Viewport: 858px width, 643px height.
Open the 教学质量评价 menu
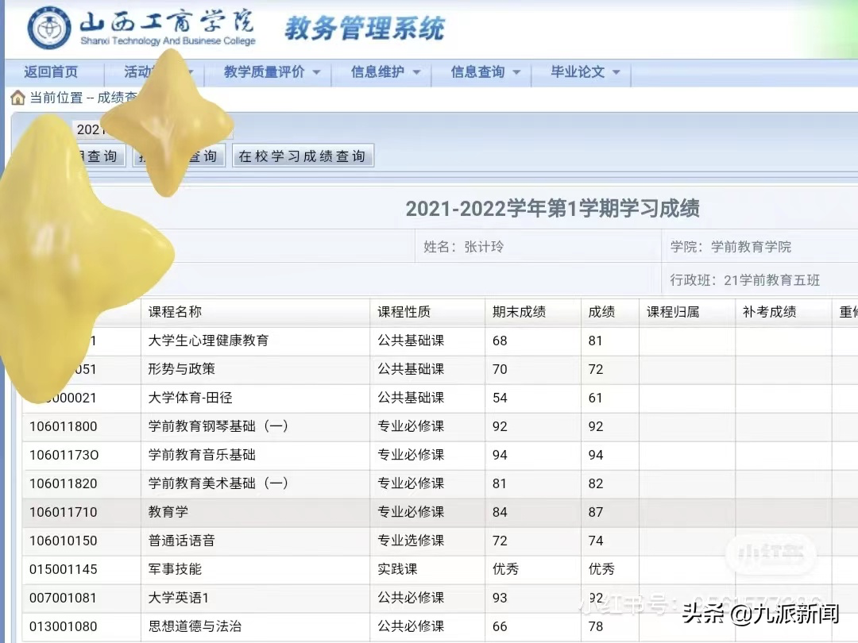tap(265, 72)
